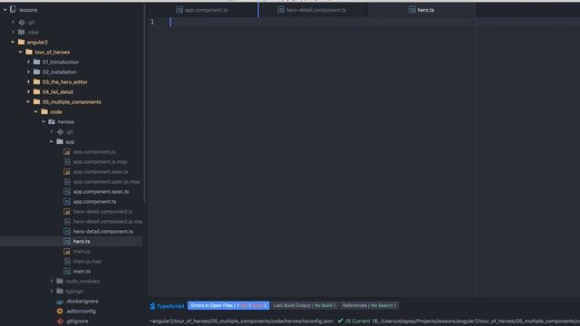580x326 pixels.
Task: Open main.js.map from the tree
Action: [x=87, y=262]
